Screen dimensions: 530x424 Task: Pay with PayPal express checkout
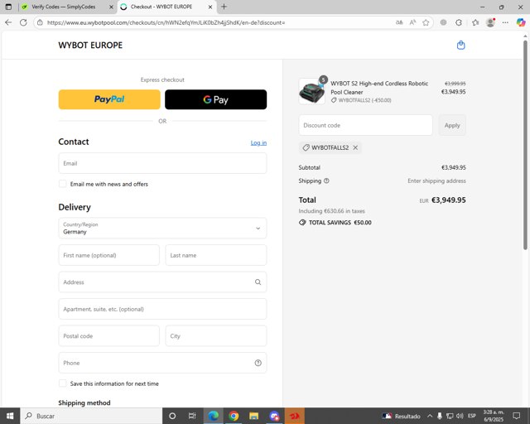pos(109,99)
